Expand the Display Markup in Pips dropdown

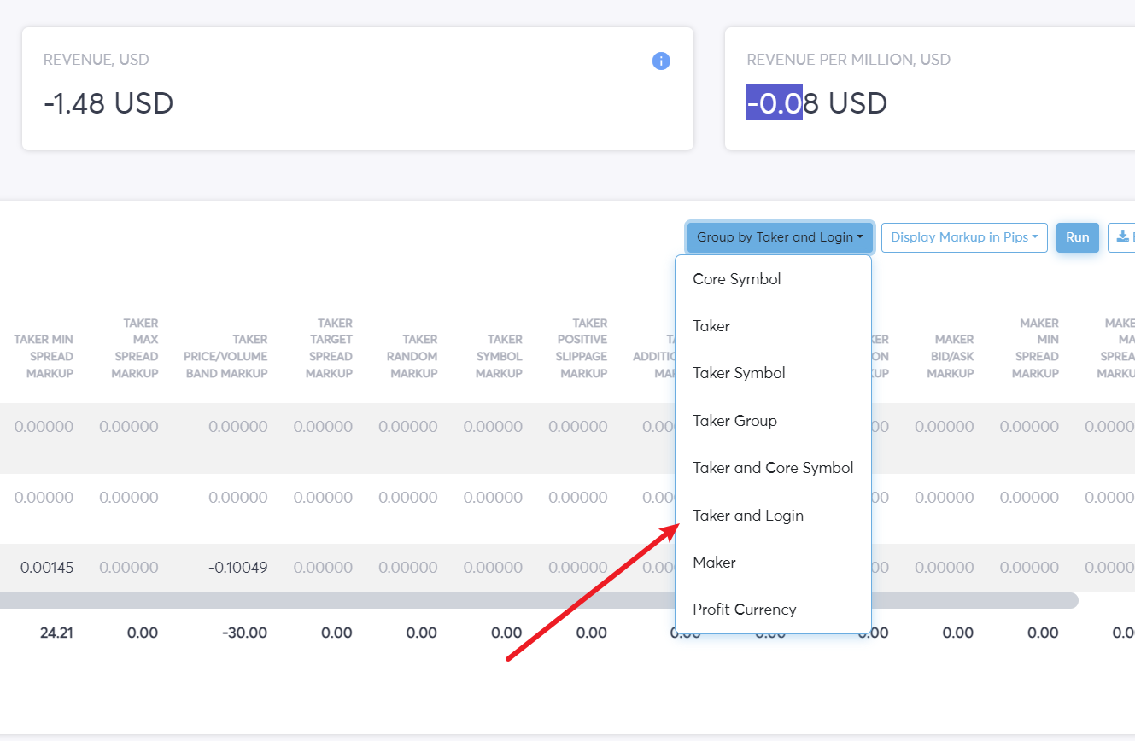(x=963, y=237)
